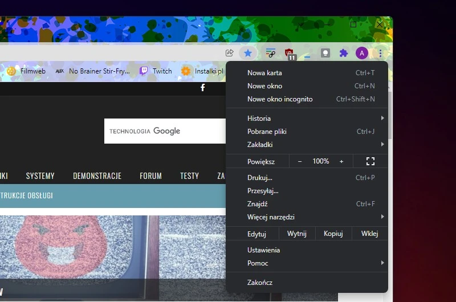Click Wytnij in the edit row
456x302 pixels.
(297, 234)
